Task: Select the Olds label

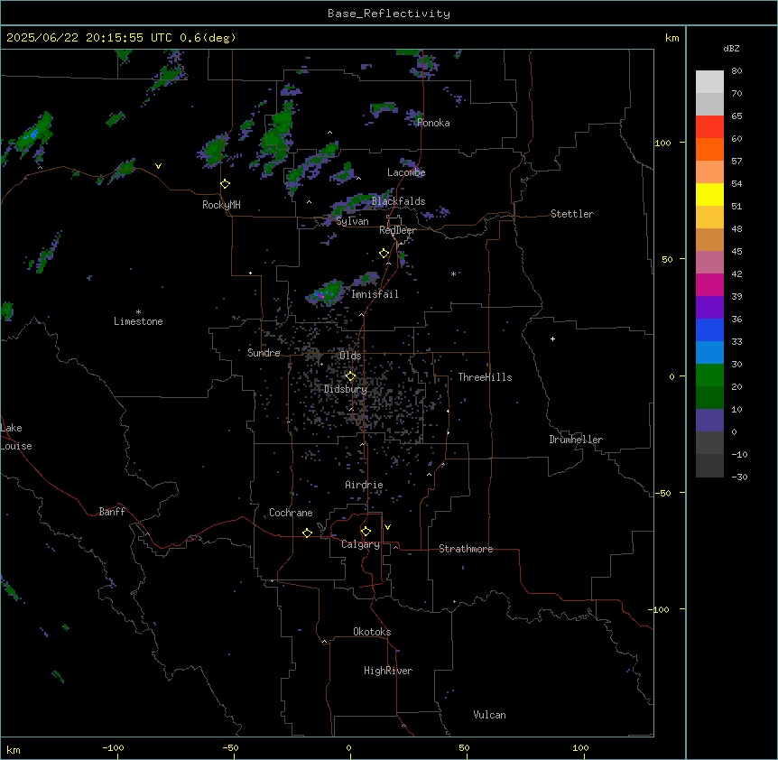Action: point(350,356)
